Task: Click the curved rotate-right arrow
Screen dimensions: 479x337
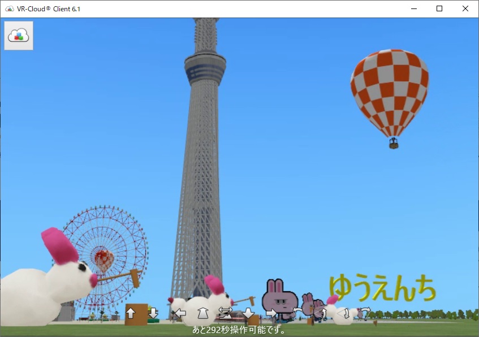Action: point(365,312)
